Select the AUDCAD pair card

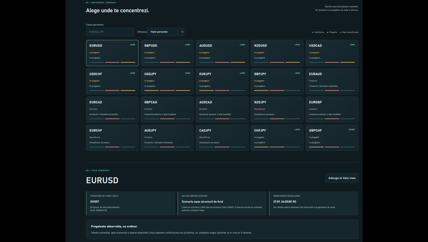(x=222, y=109)
